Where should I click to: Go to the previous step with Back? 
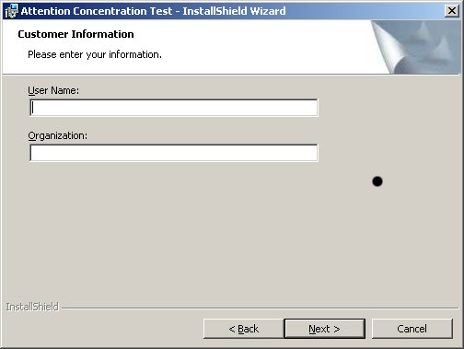244,329
